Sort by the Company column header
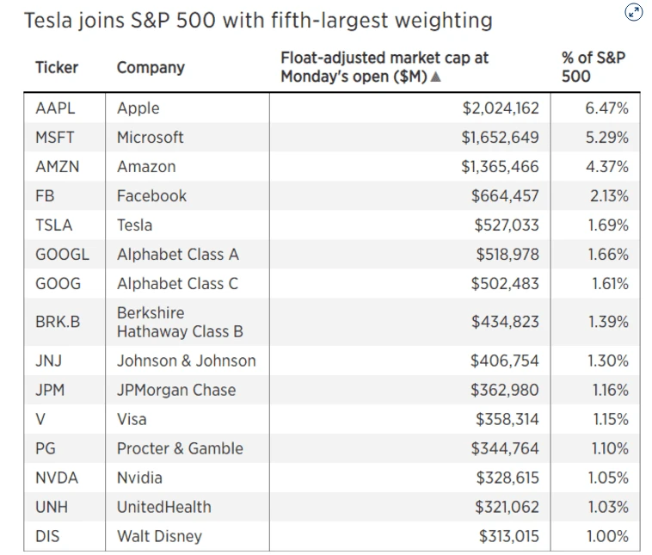 pyautogui.click(x=151, y=67)
